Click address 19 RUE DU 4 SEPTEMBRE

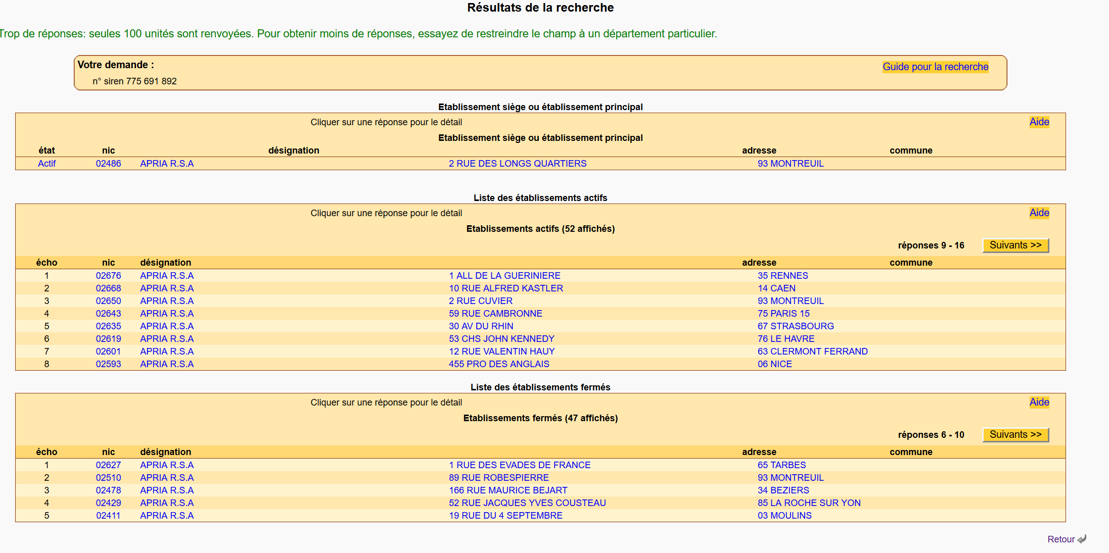[x=505, y=515]
